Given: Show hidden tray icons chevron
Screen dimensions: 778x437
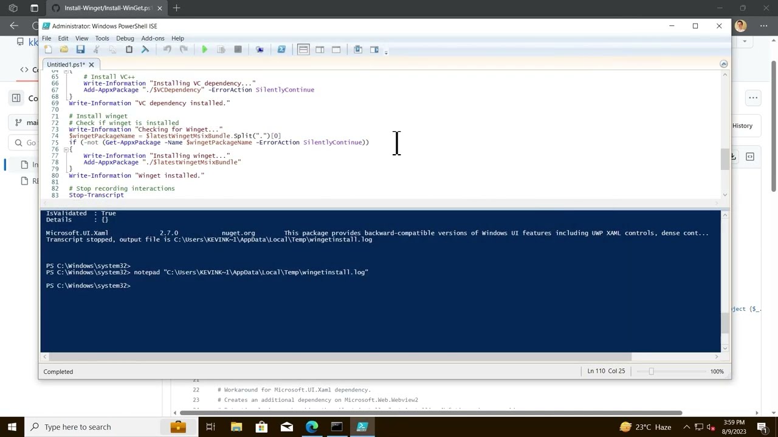Looking at the screenshot, I should (x=686, y=427).
